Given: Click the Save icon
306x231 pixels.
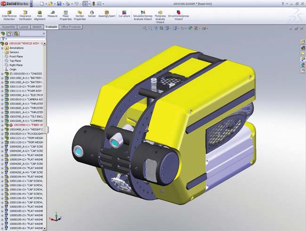Looking at the screenshot, I should pyautogui.click(x=59, y=3).
